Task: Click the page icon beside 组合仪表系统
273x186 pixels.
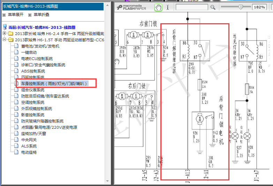Action: 16,90
